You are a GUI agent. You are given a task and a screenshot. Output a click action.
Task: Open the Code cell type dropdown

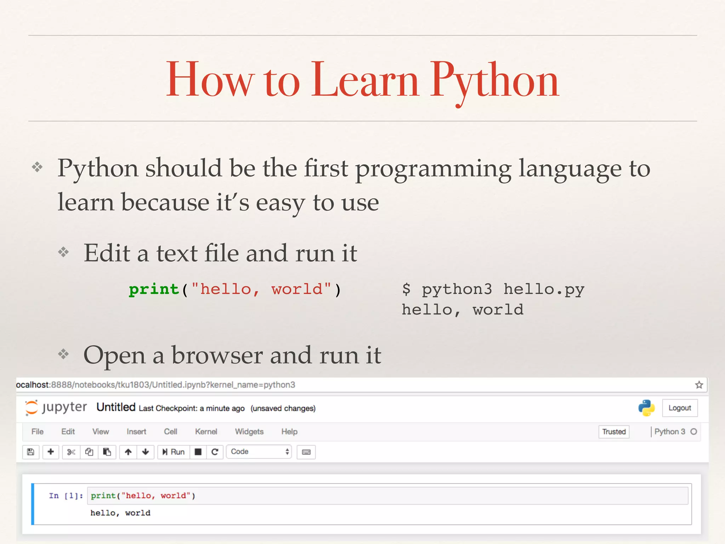pyautogui.click(x=259, y=452)
